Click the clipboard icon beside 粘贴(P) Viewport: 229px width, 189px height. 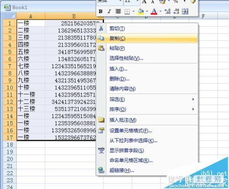click(101, 48)
